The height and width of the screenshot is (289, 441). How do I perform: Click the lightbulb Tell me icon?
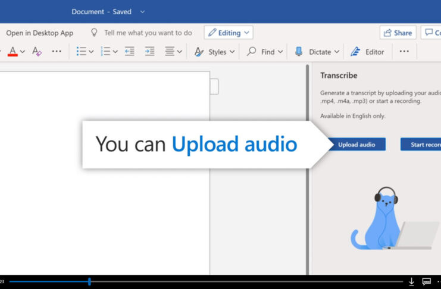(x=94, y=33)
